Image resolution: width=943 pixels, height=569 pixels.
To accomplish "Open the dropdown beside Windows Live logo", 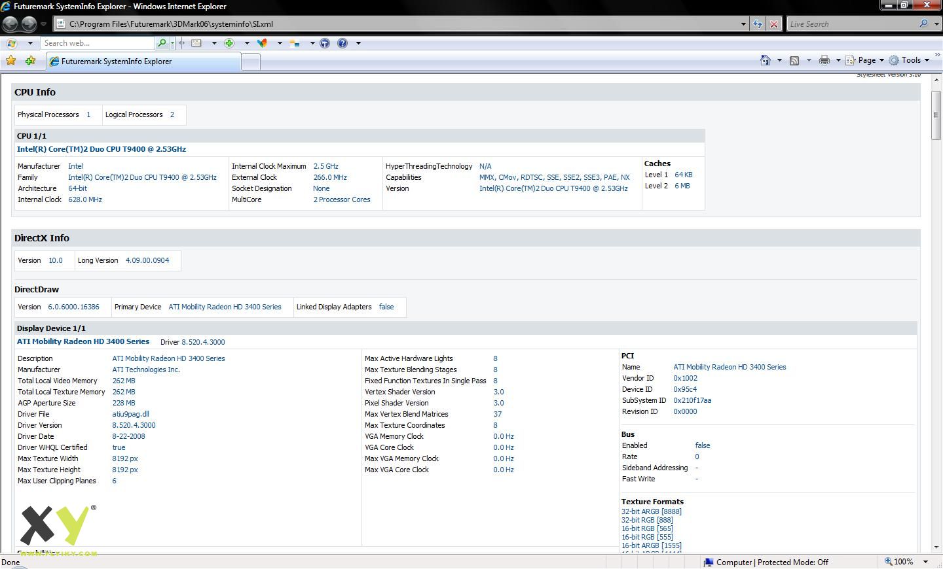I will tap(30, 43).
